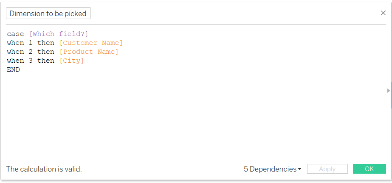Click the 'case' keyword in the formula
Viewport: 392px width, 183px height.
point(15,34)
